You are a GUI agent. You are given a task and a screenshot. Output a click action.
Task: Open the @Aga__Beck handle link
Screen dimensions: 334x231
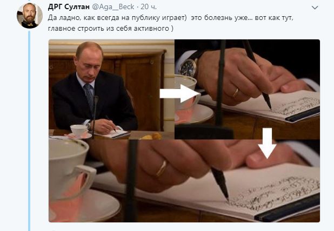tap(113, 7)
